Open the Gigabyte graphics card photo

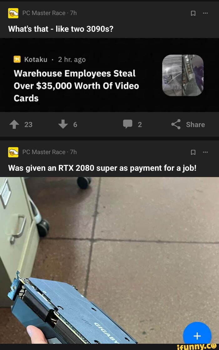(109, 260)
